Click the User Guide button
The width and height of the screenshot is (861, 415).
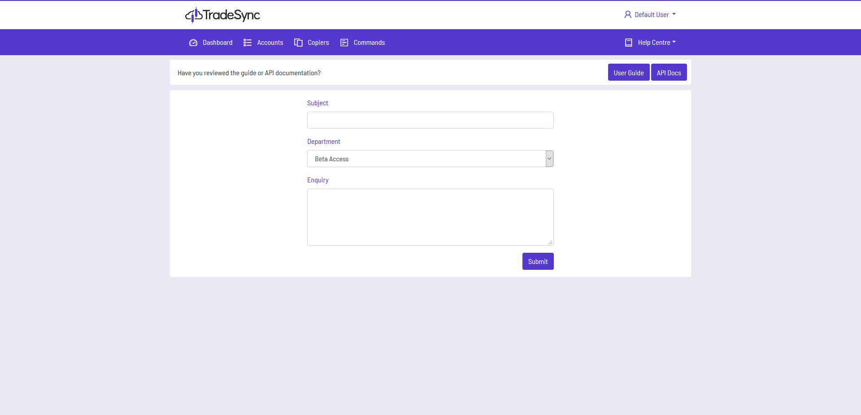(x=629, y=73)
